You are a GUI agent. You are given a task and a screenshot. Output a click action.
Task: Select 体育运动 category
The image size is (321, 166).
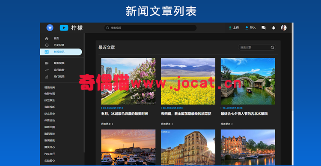point(50,121)
